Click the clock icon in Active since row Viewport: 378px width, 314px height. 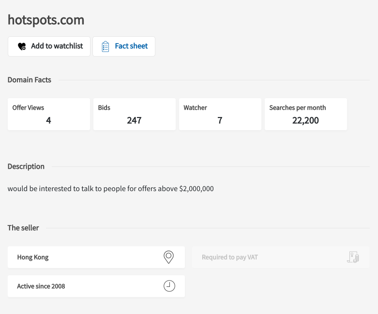169,286
